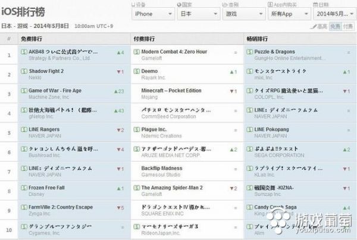The width and height of the screenshot is (357, 240).
Task: Click the in-app purchase icon beside Shadow Fight 2
Action: 24,71
